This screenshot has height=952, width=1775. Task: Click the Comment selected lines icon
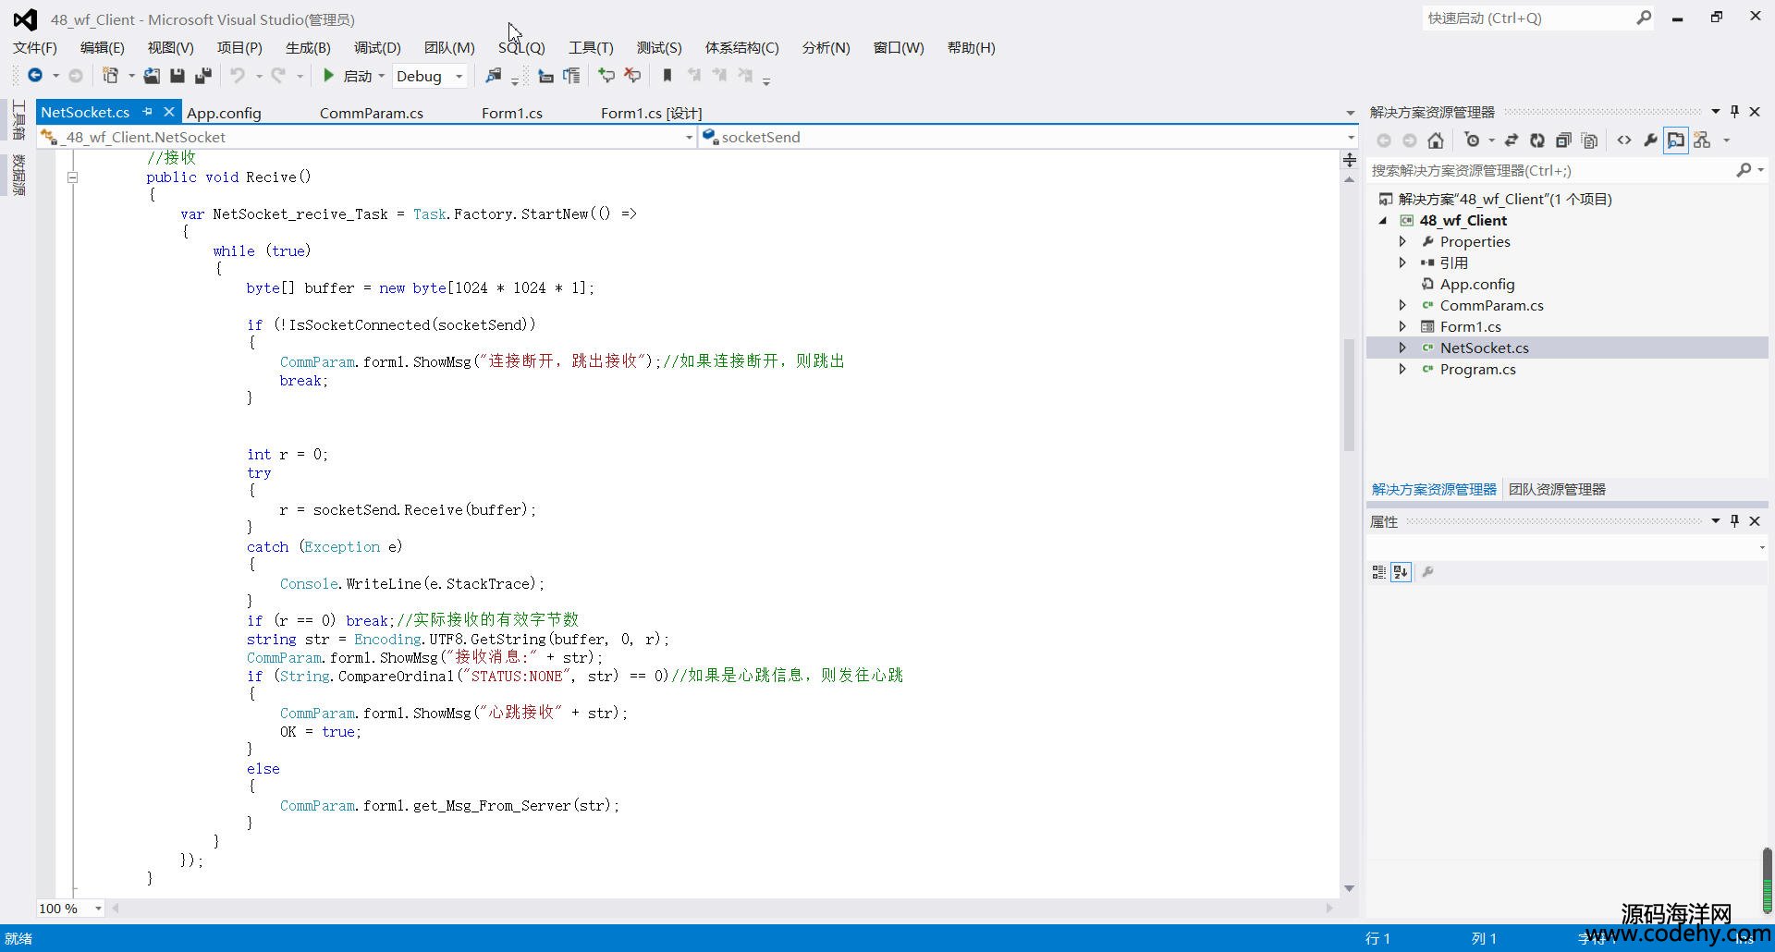606,76
